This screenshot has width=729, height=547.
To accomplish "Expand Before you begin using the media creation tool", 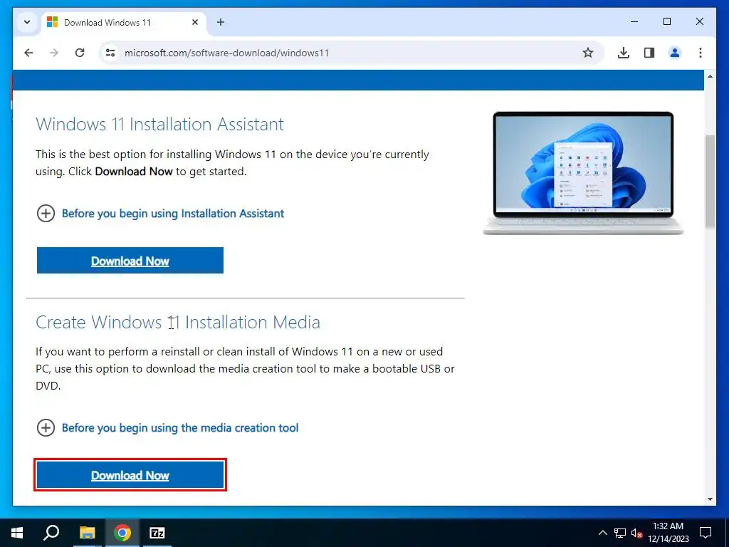I will click(x=167, y=428).
